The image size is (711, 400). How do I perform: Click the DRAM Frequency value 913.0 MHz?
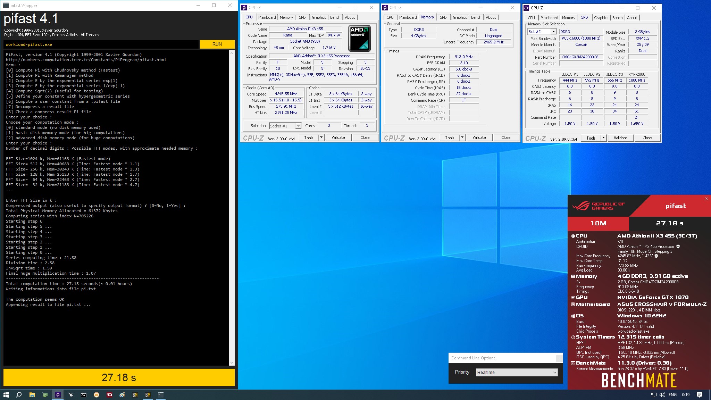coord(464,57)
